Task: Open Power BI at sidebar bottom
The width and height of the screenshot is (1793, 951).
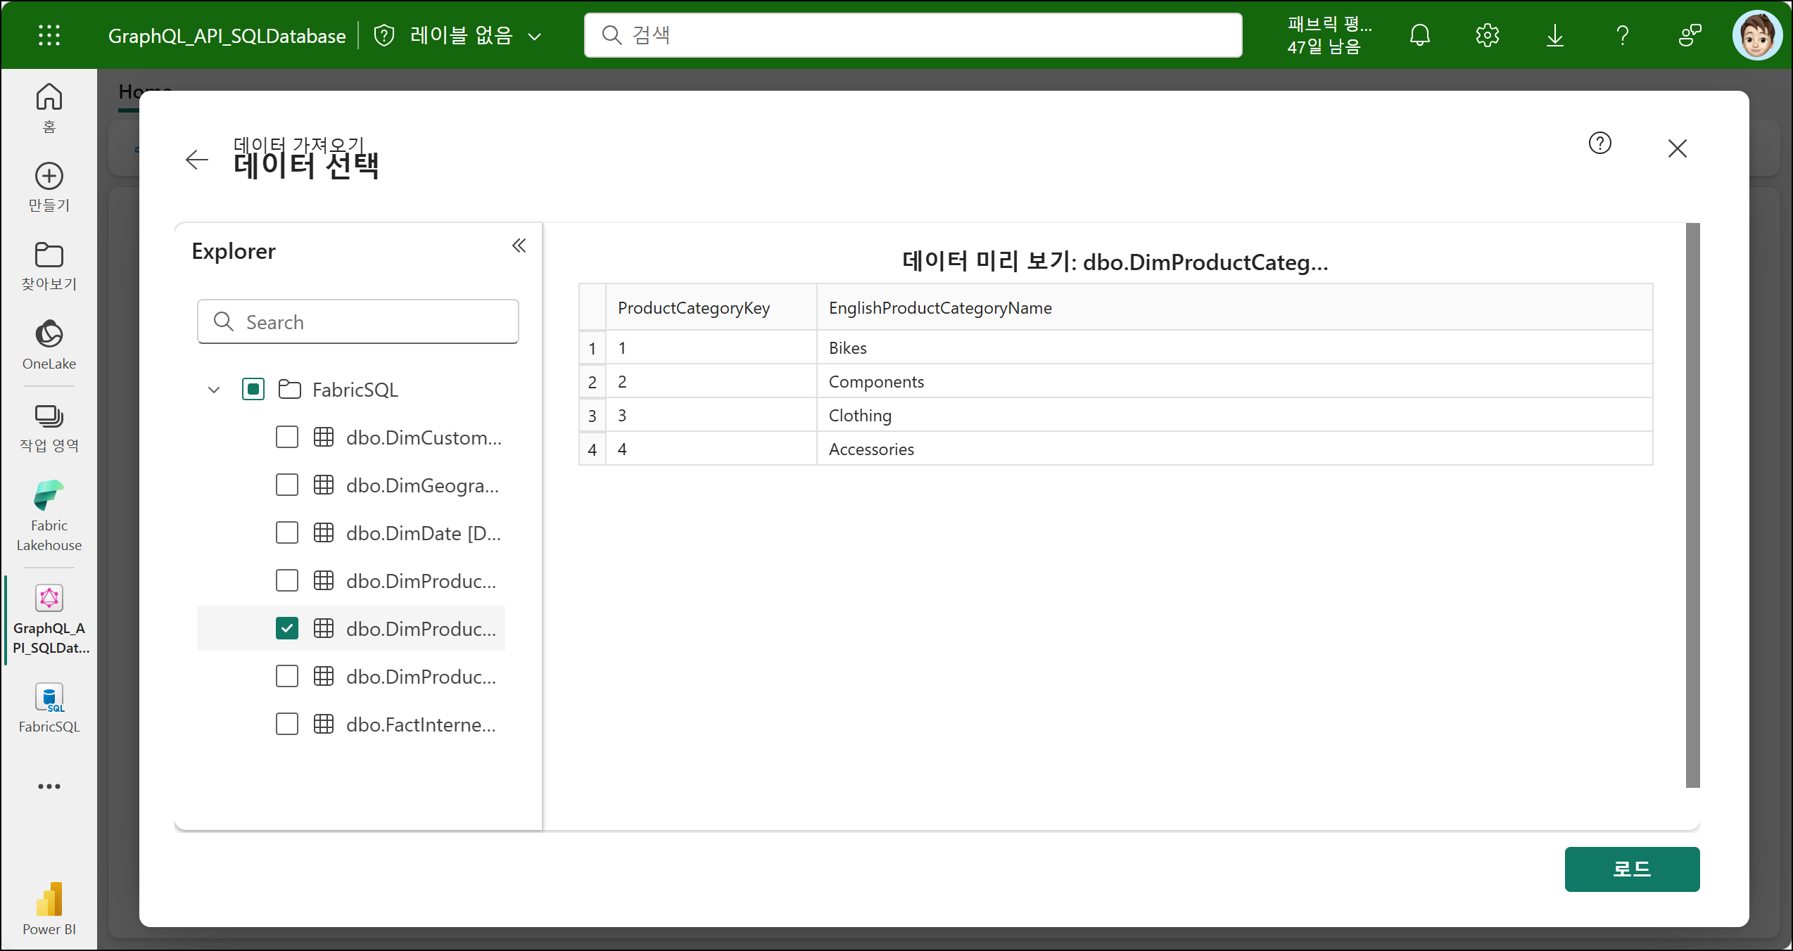Action: click(x=49, y=909)
